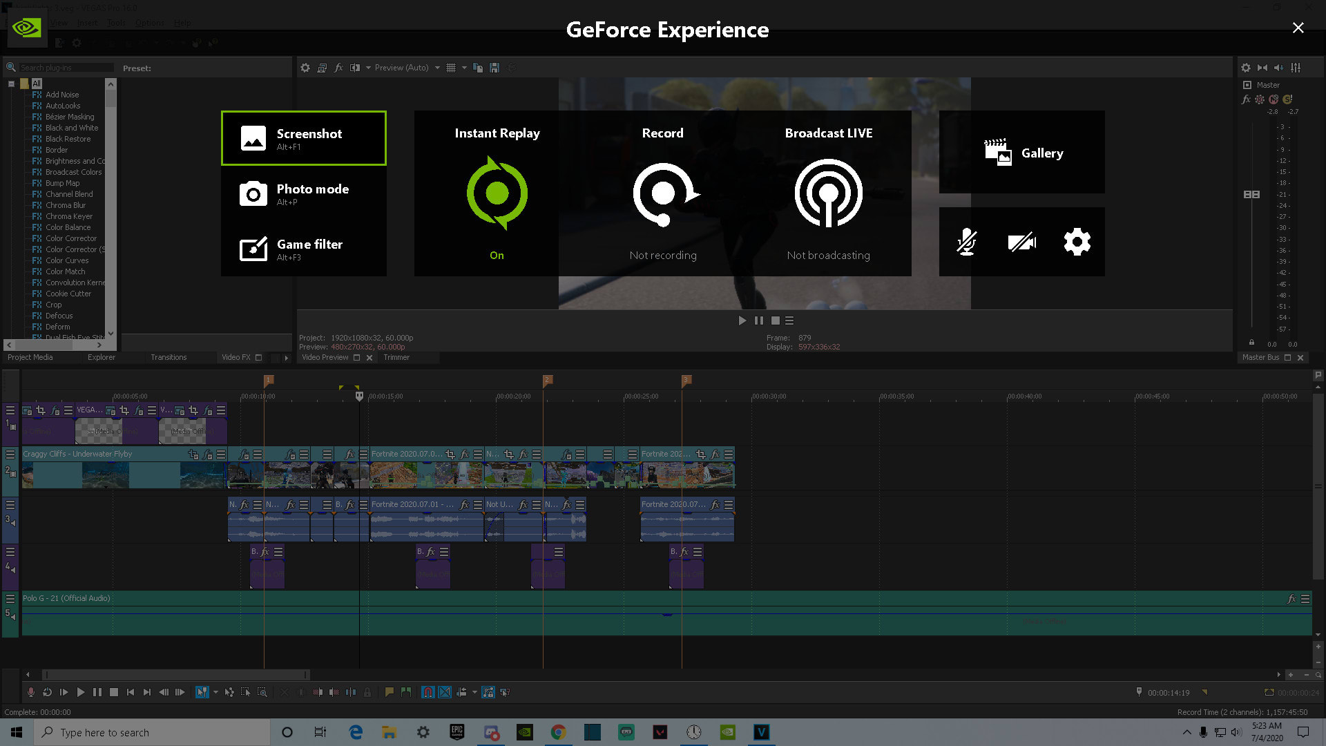The width and height of the screenshot is (1326, 746).
Task: Click timeline marker 3
Action: point(686,380)
